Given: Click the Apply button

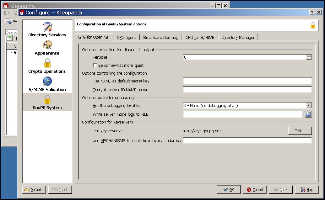Looking at the screenshot, I should point(281,190).
